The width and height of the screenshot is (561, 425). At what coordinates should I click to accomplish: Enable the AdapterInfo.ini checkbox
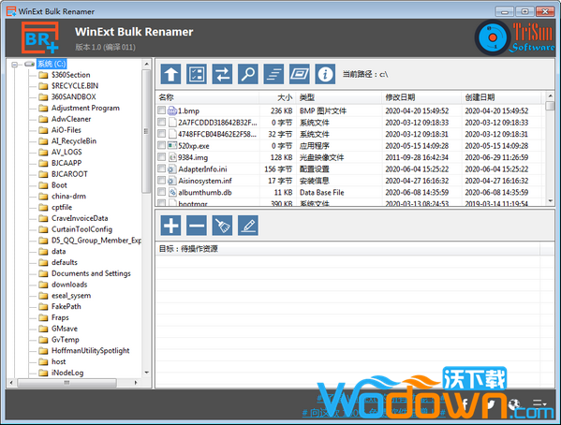(x=162, y=169)
